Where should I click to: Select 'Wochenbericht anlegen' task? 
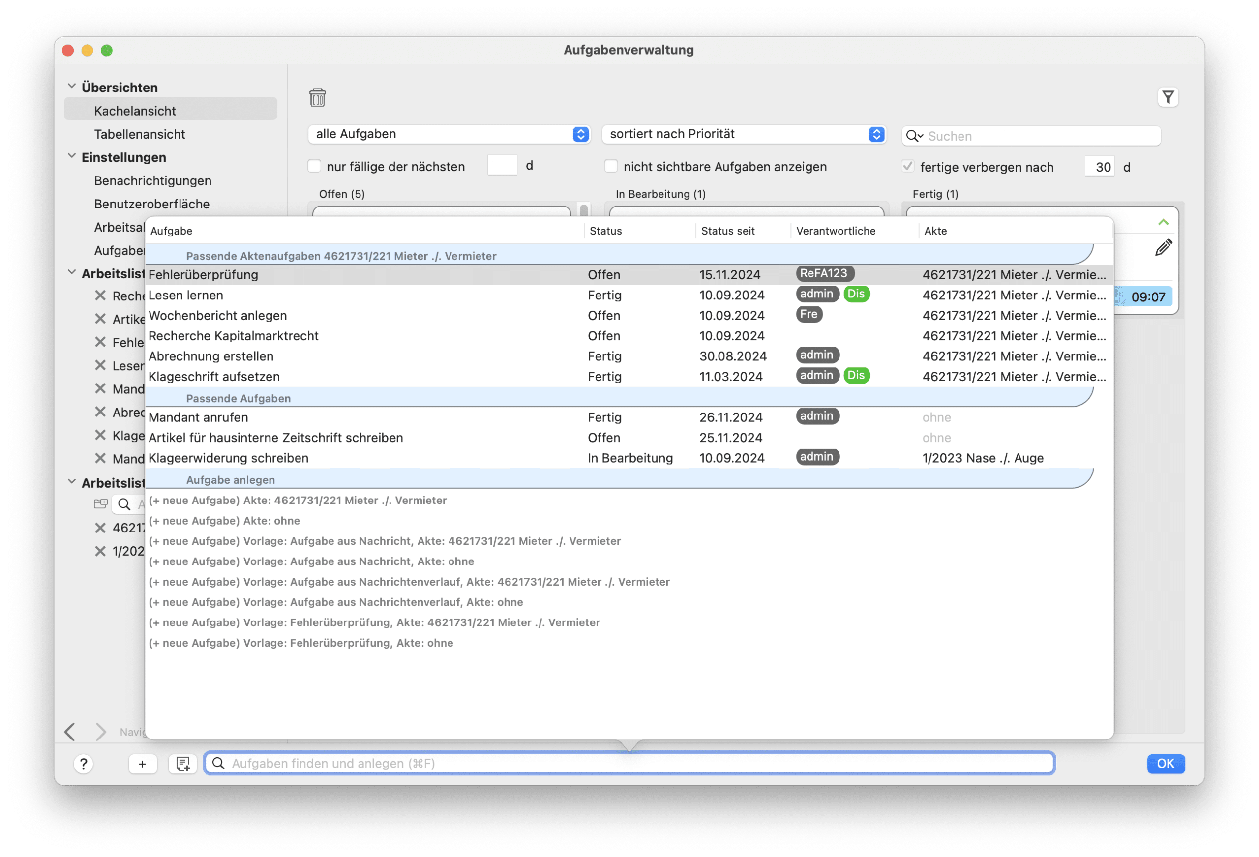(x=629, y=315)
